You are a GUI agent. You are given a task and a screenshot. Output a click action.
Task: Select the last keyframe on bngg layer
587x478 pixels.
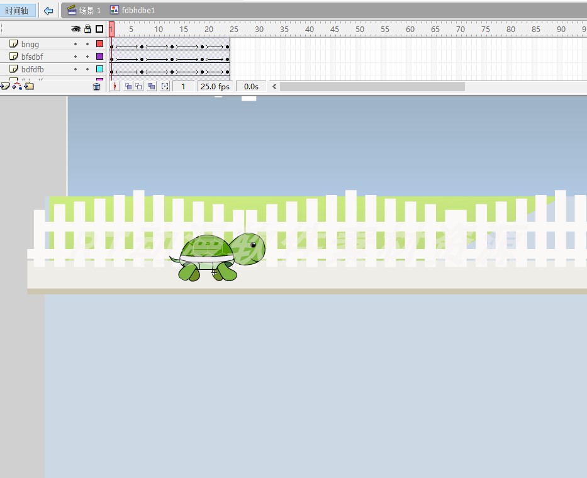tap(227, 47)
